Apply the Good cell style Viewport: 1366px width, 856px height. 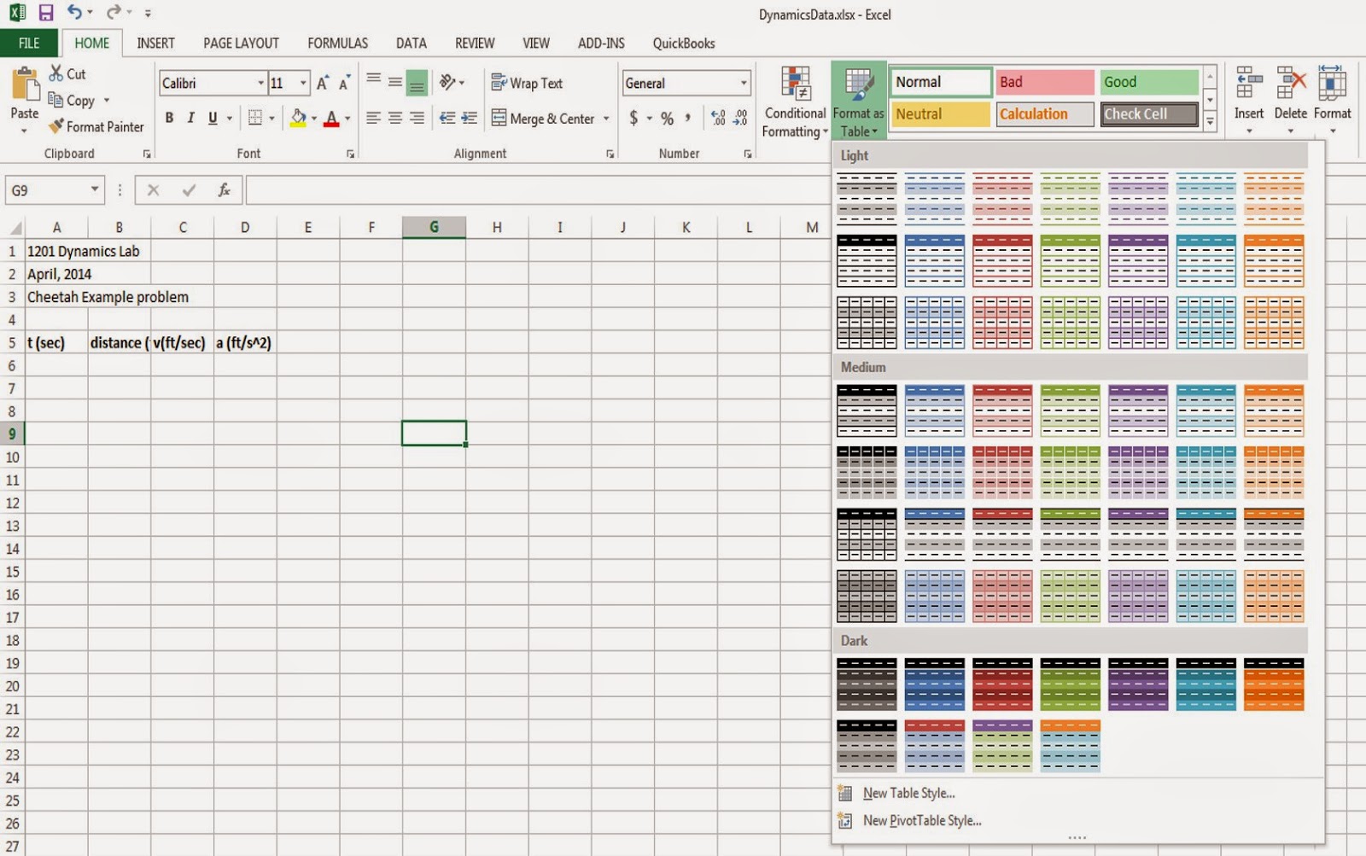tap(1147, 81)
